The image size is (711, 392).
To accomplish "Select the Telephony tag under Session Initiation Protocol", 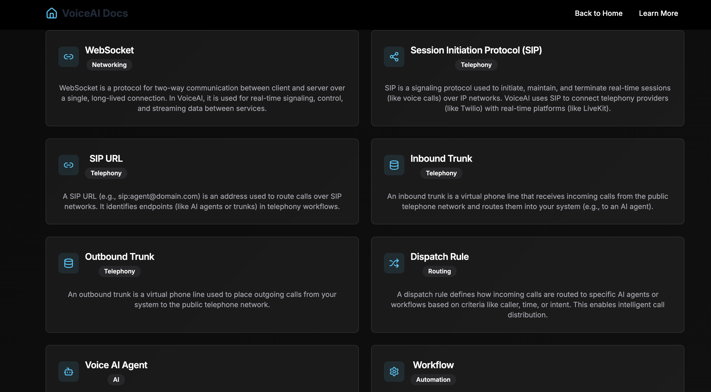I will coord(476,65).
